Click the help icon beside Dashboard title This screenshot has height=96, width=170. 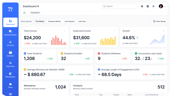pos(38,6)
